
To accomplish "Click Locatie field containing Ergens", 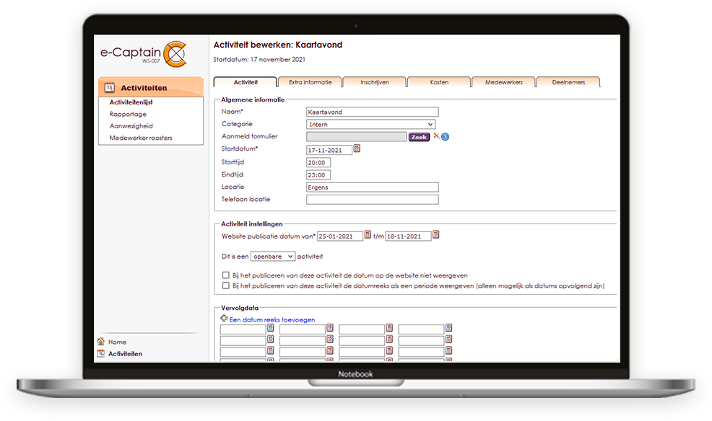I will click(x=373, y=187).
